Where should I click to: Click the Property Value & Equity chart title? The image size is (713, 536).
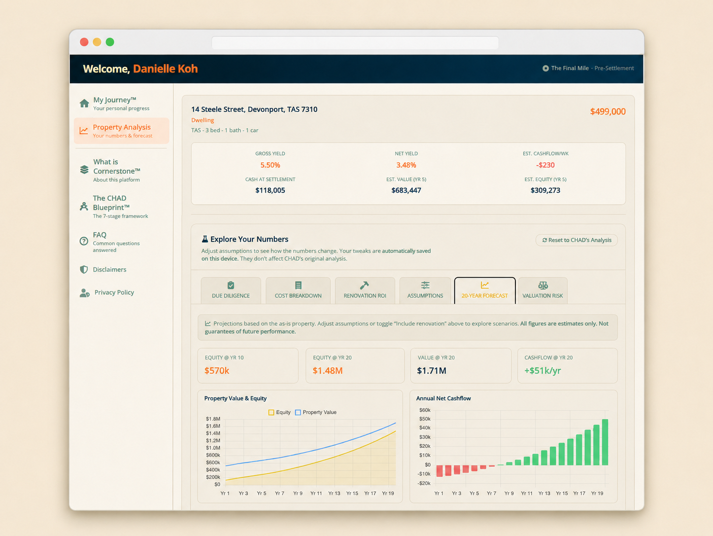click(x=235, y=398)
